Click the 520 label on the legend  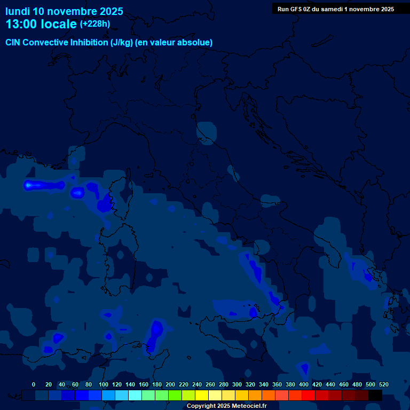(x=383, y=384)
